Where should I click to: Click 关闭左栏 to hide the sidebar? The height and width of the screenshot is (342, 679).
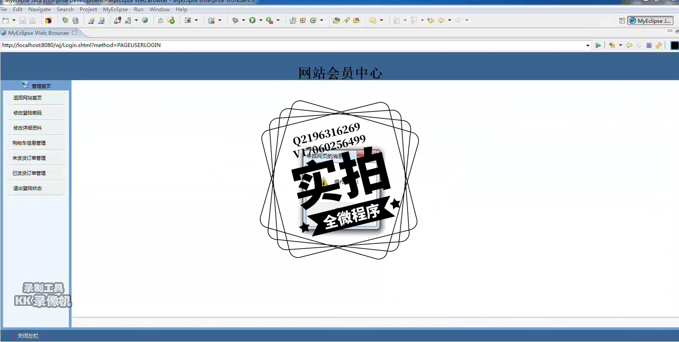[x=28, y=336]
